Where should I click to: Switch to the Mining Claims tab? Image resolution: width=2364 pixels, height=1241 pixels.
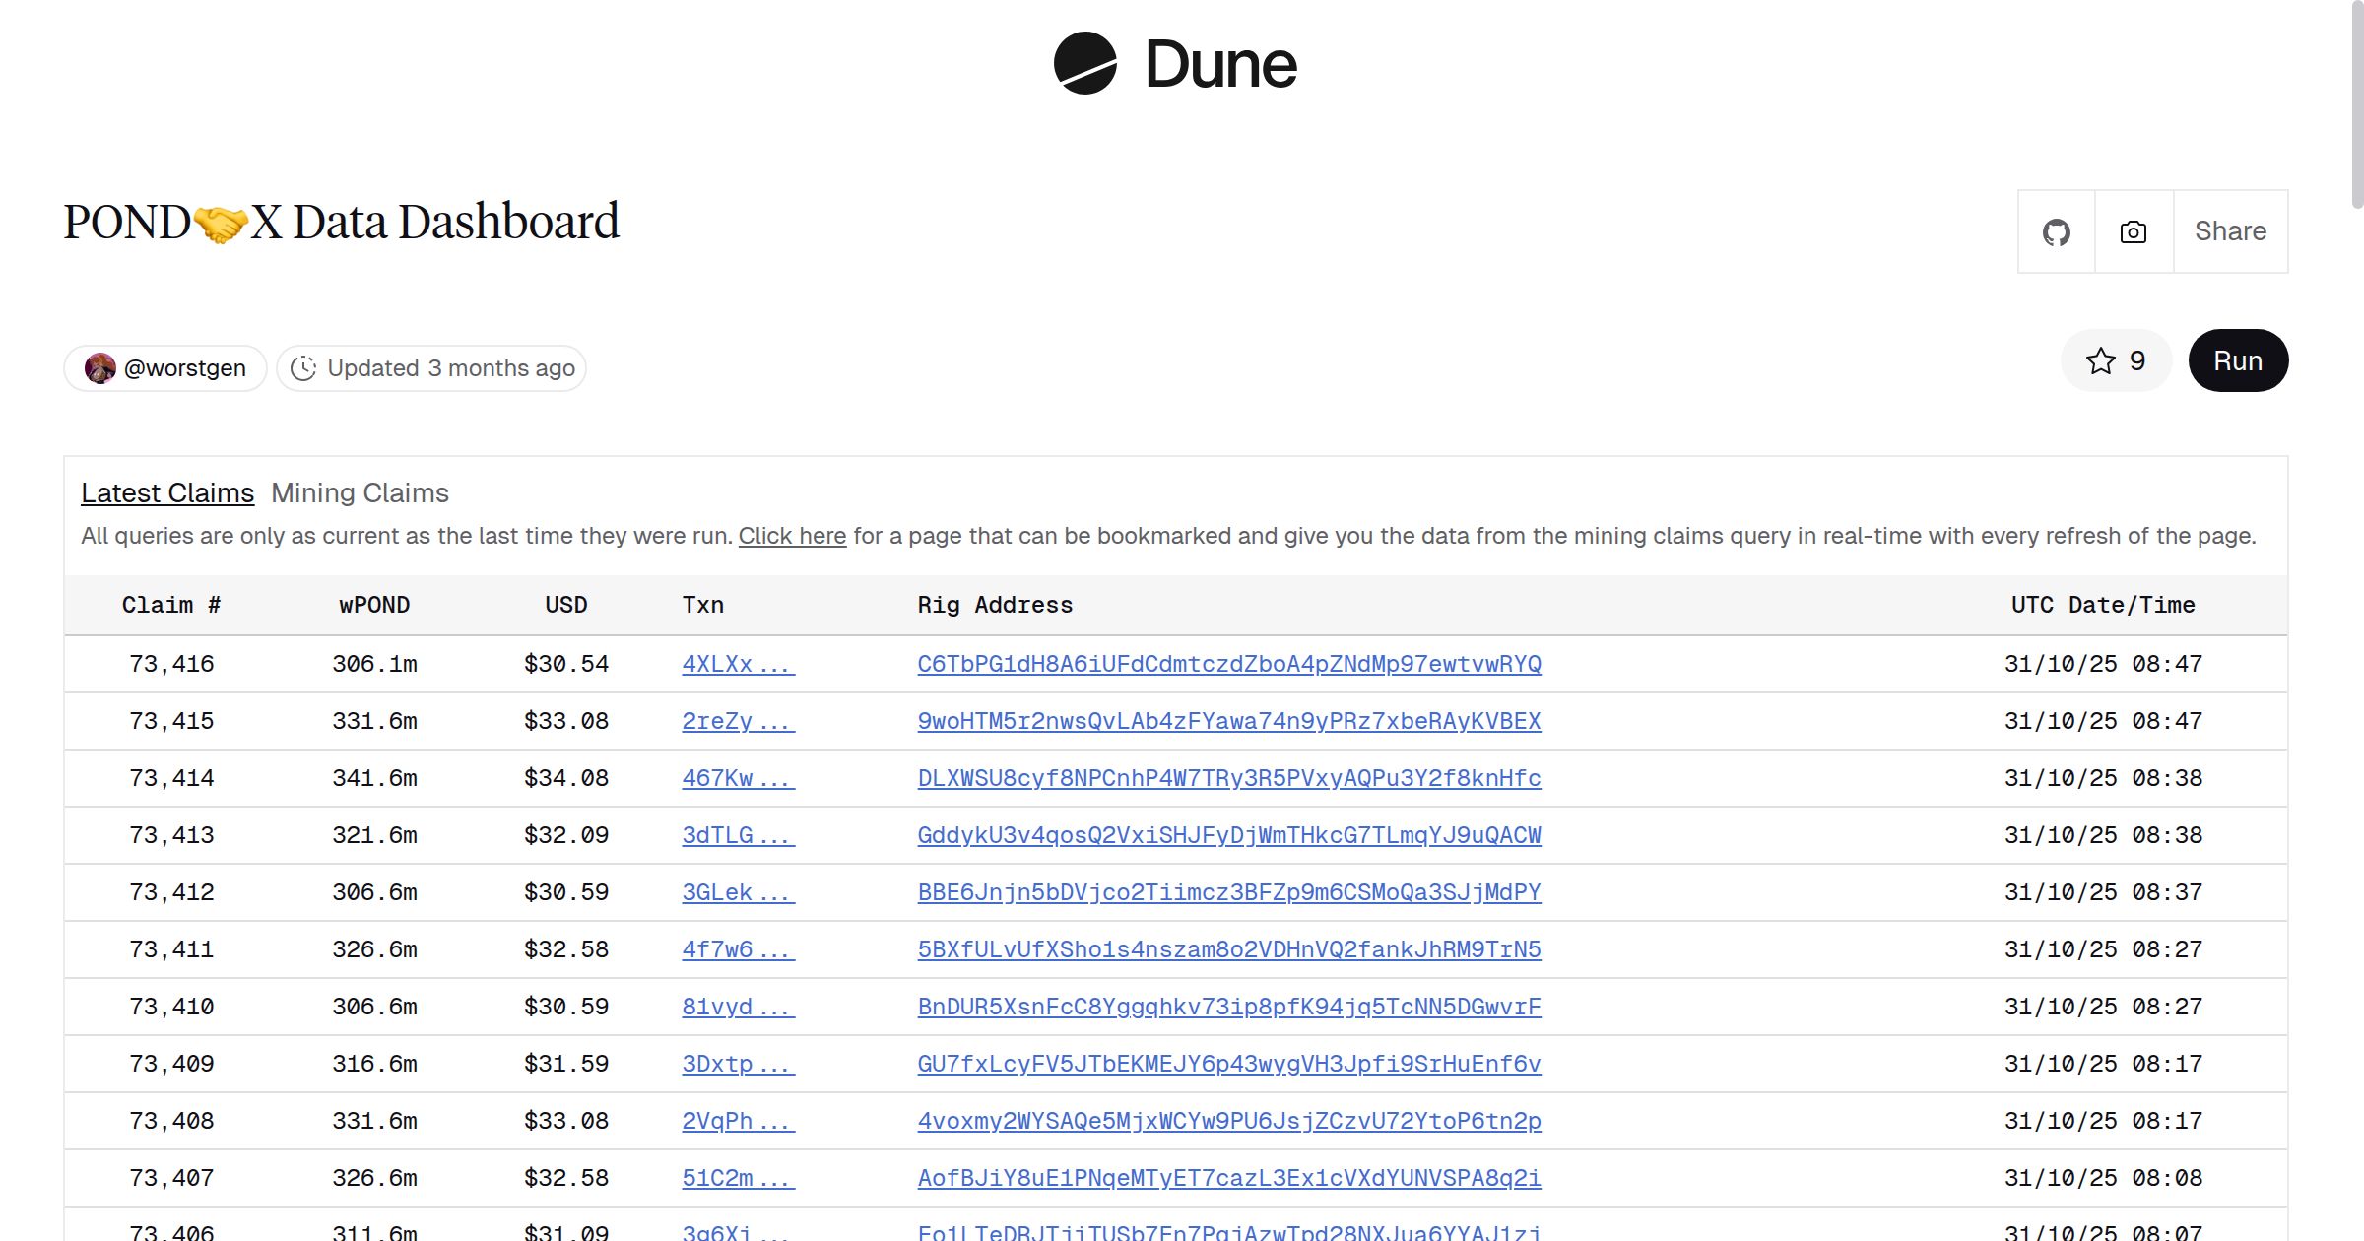(361, 492)
